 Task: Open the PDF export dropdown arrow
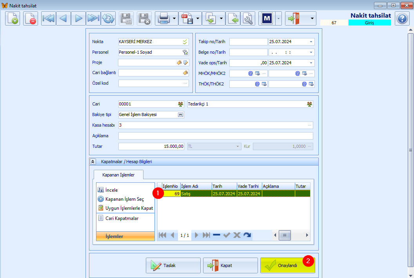click(x=198, y=18)
